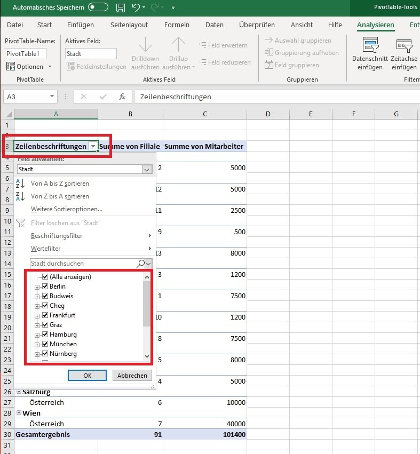Click search magnifier in Stadt durchsuchen box
Screen dimensions: 420x454
pos(141,264)
